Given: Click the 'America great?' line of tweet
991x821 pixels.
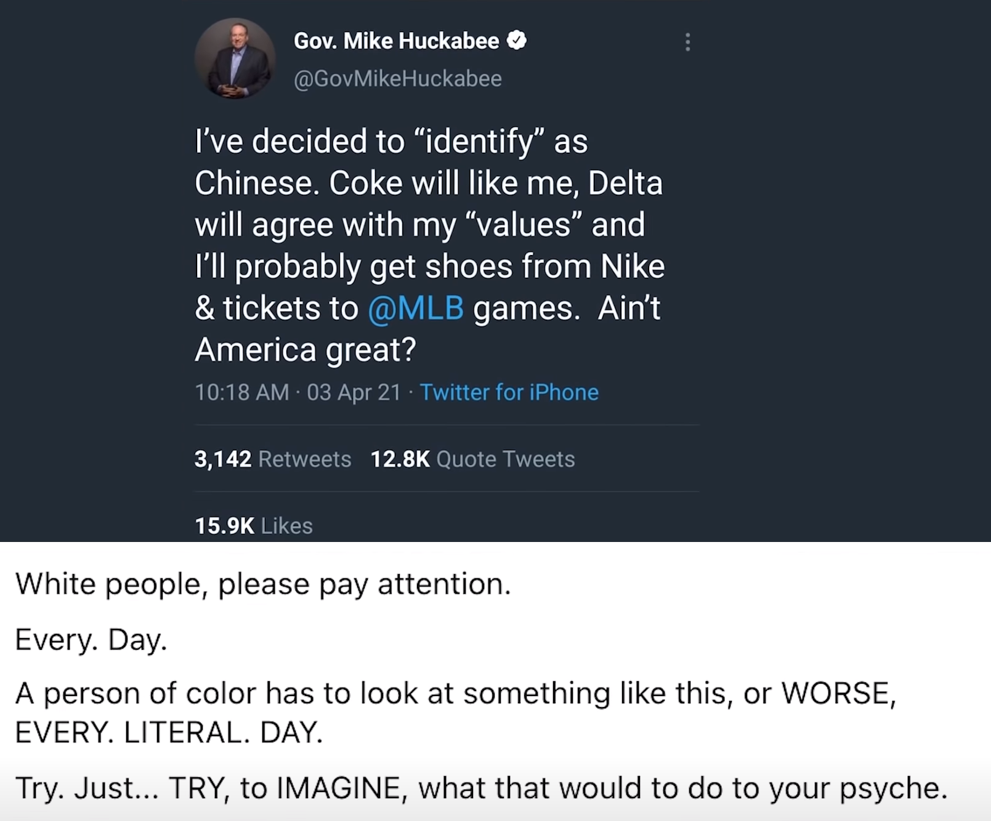Looking at the screenshot, I should (x=305, y=350).
